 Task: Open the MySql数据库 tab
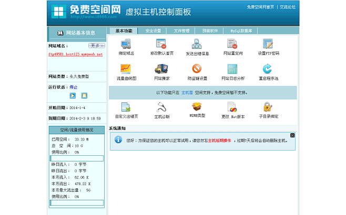(x=241, y=31)
